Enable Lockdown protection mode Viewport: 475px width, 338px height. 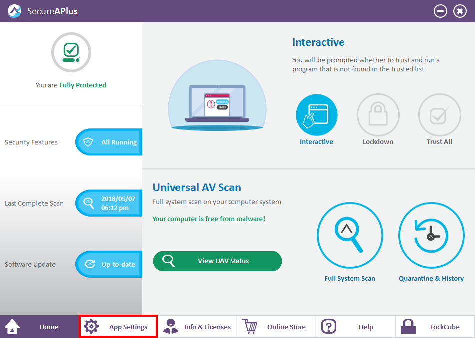click(378, 114)
